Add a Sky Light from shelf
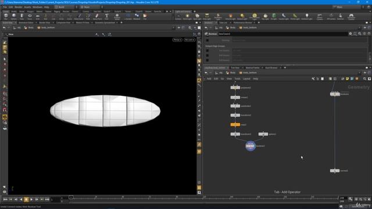Image resolution: width=372 pixels, height=209 pixels. pyautogui.click(x=265, y=17)
